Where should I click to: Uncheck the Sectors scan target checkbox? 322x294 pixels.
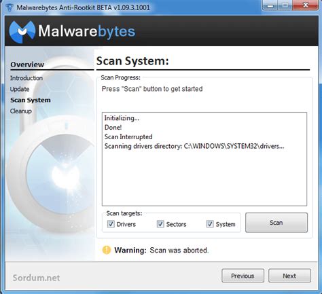160,224
